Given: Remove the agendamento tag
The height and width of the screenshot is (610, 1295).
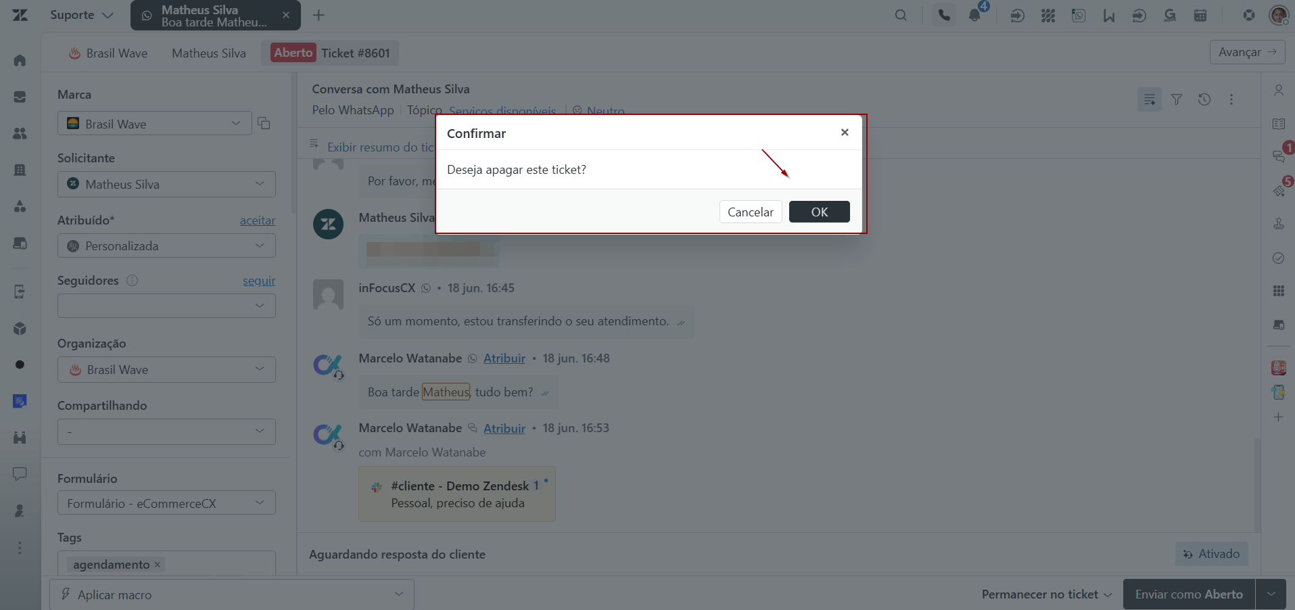Looking at the screenshot, I should coord(158,564).
